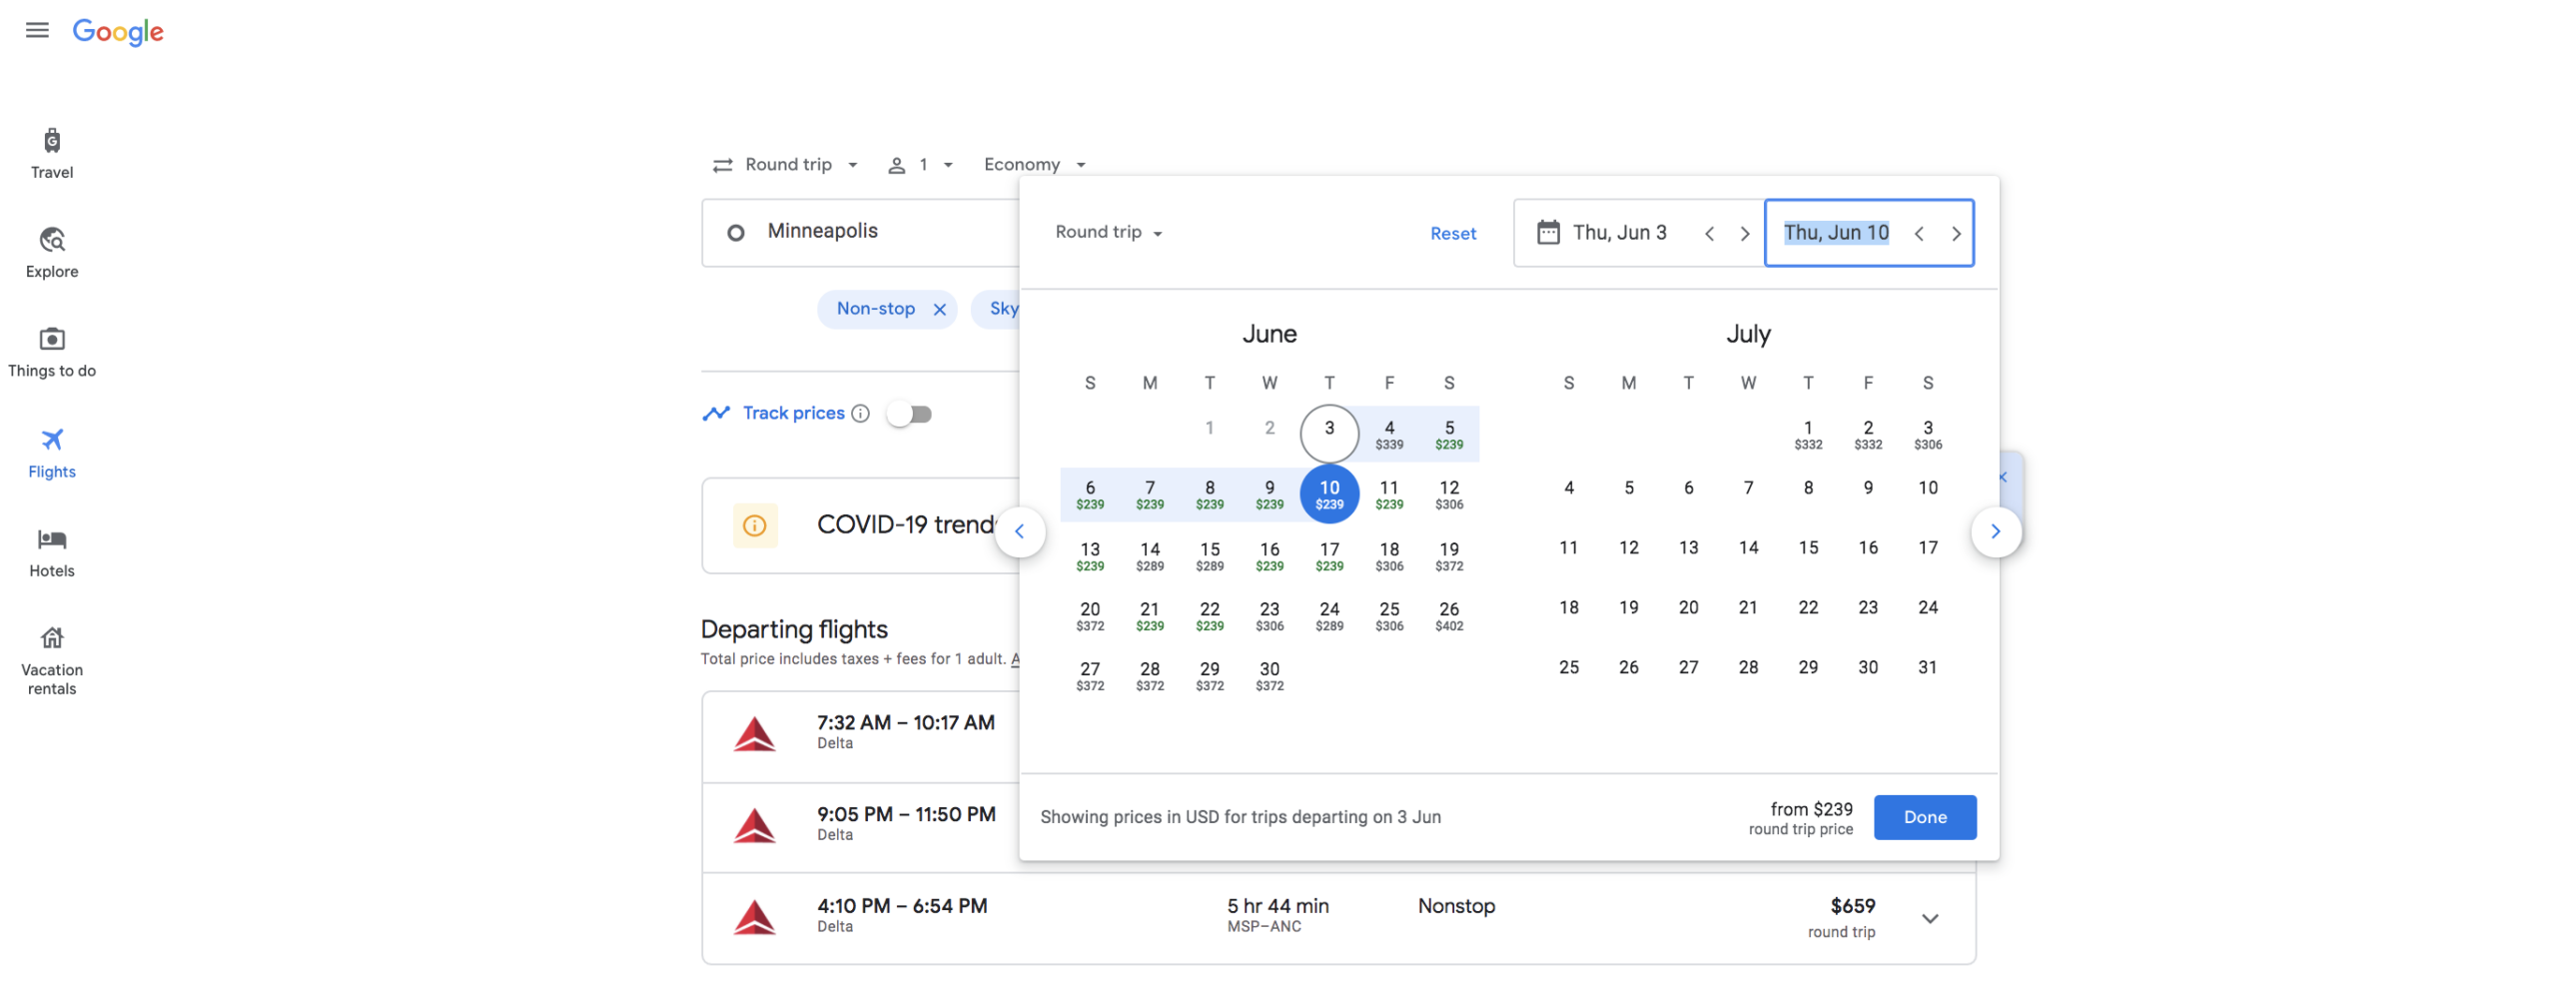The width and height of the screenshot is (2557, 999).
Task: Click the COVID-19 info icon
Action: tap(755, 524)
